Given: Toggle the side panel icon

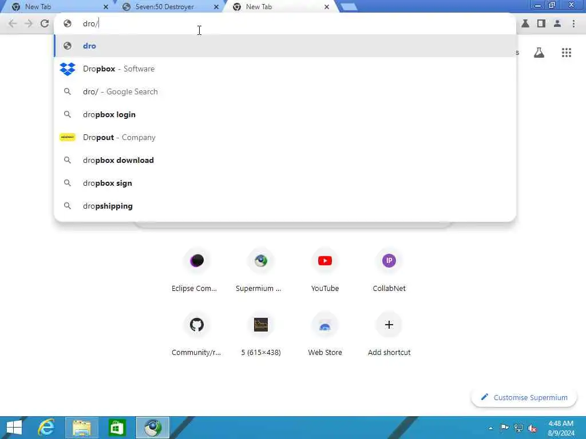Looking at the screenshot, I should click(541, 23).
